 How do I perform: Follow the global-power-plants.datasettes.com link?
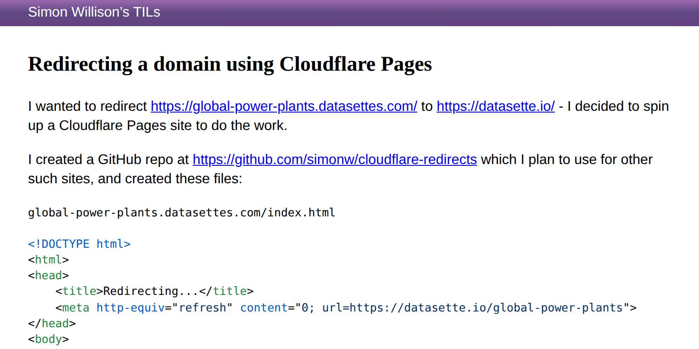[x=284, y=106]
